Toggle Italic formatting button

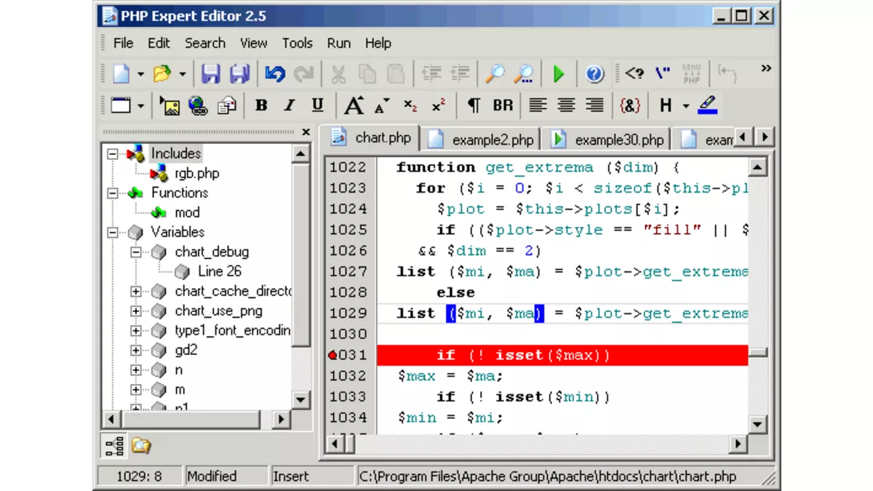point(289,106)
